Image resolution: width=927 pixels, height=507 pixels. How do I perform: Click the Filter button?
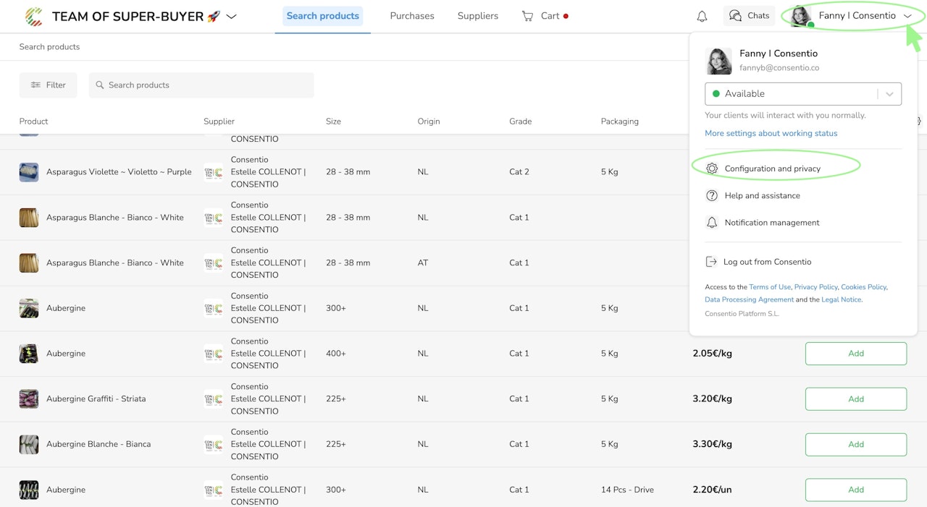click(x=49, y=85)
